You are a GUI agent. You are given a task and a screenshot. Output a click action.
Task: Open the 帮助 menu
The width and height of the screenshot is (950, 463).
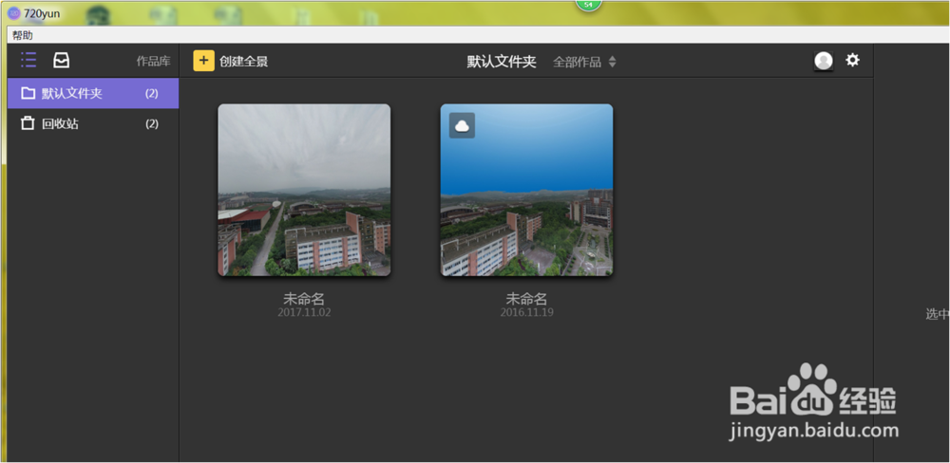(x=23, y=36)
